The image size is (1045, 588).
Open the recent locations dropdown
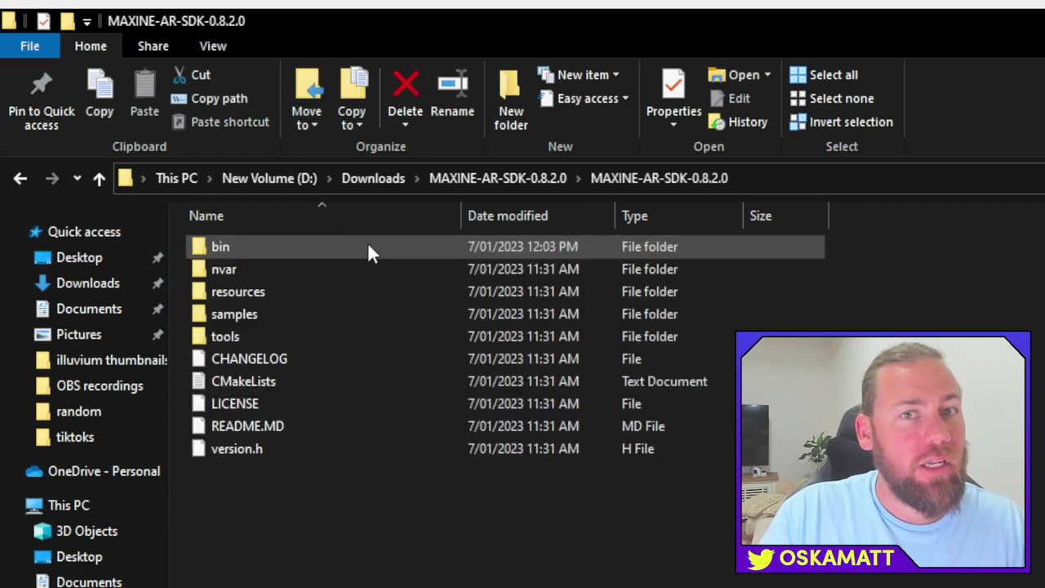tap(77, 178)
